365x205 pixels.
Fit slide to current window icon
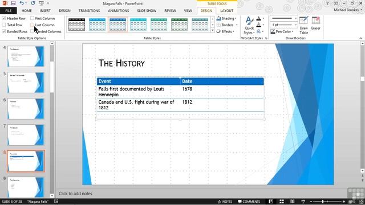click(361, 202)
